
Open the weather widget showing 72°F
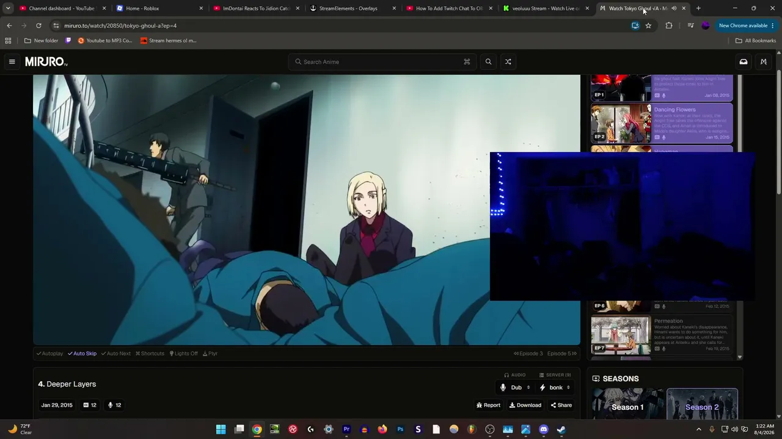click(20, 429)
